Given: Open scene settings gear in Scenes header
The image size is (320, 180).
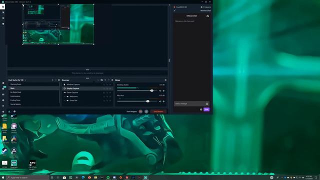Looking at the screenshot, I should (x=59, y=80).
